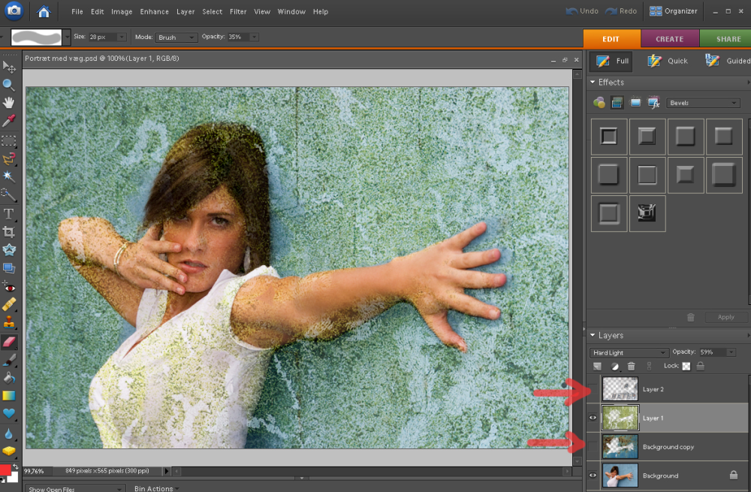751x492 pixels.
Task: Select the Hand tool
Action: point(9,103)
